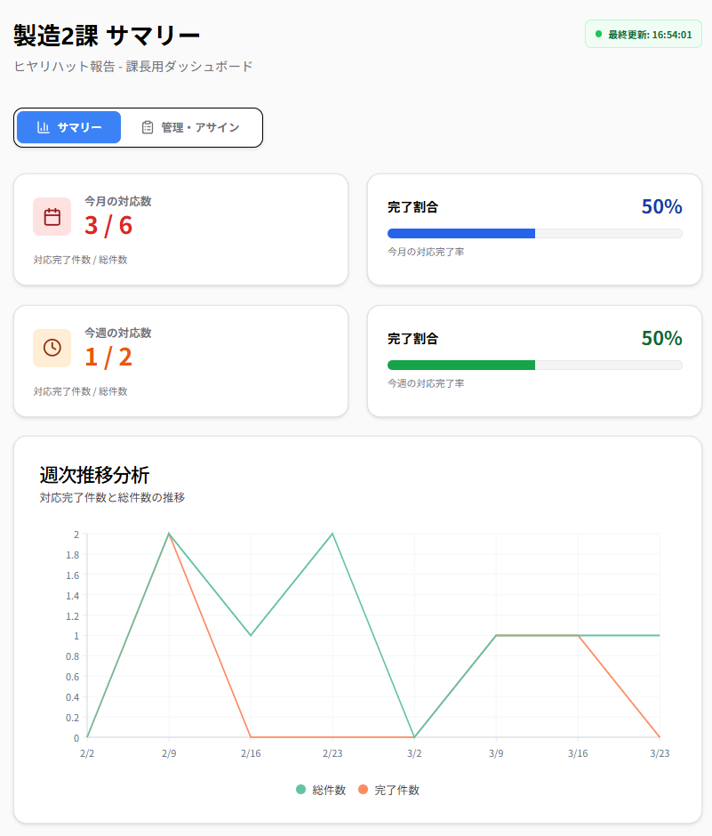Click the 3 / 6 monthly count value
The width and height of the screenshot is (712, 836).
click(108, 225)
